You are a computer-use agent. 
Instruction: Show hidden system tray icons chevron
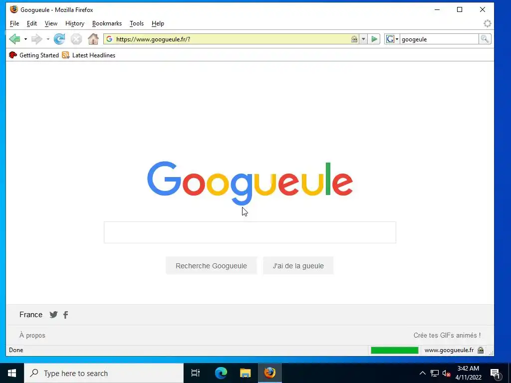(422, 373)
